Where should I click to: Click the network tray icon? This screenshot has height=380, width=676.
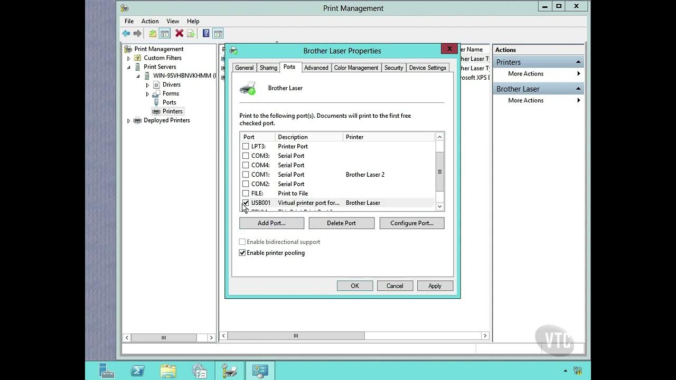click(578, 371)
